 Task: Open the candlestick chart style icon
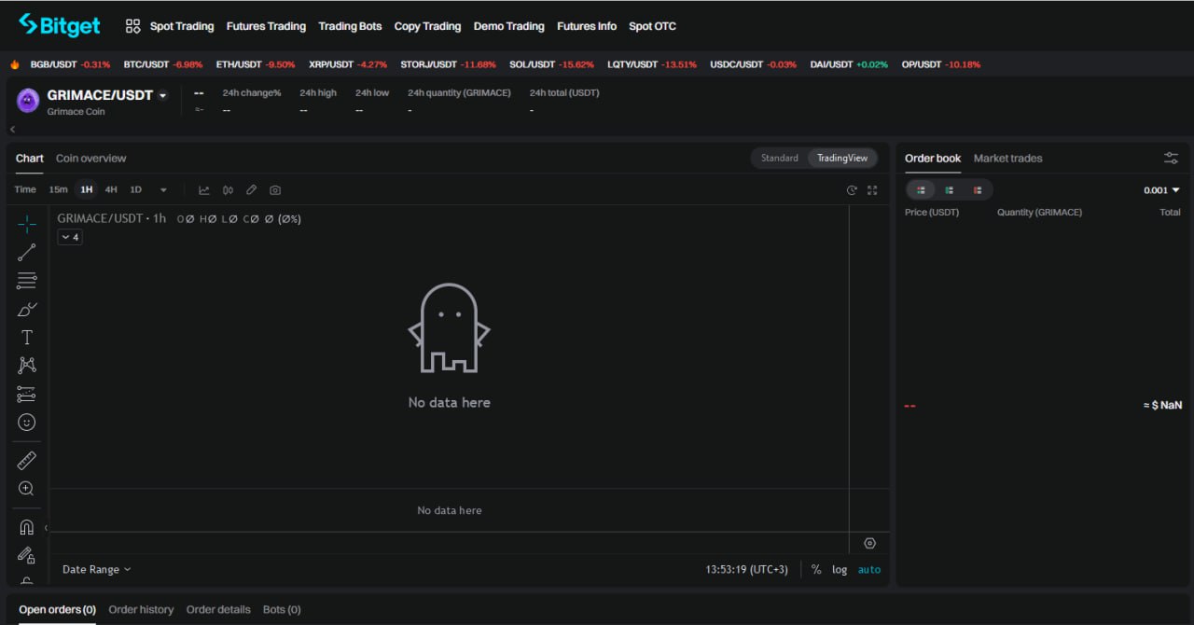click(228, 189)
